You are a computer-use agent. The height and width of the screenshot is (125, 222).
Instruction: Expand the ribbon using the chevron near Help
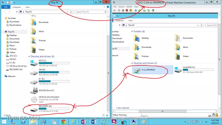tap(104, 7)
